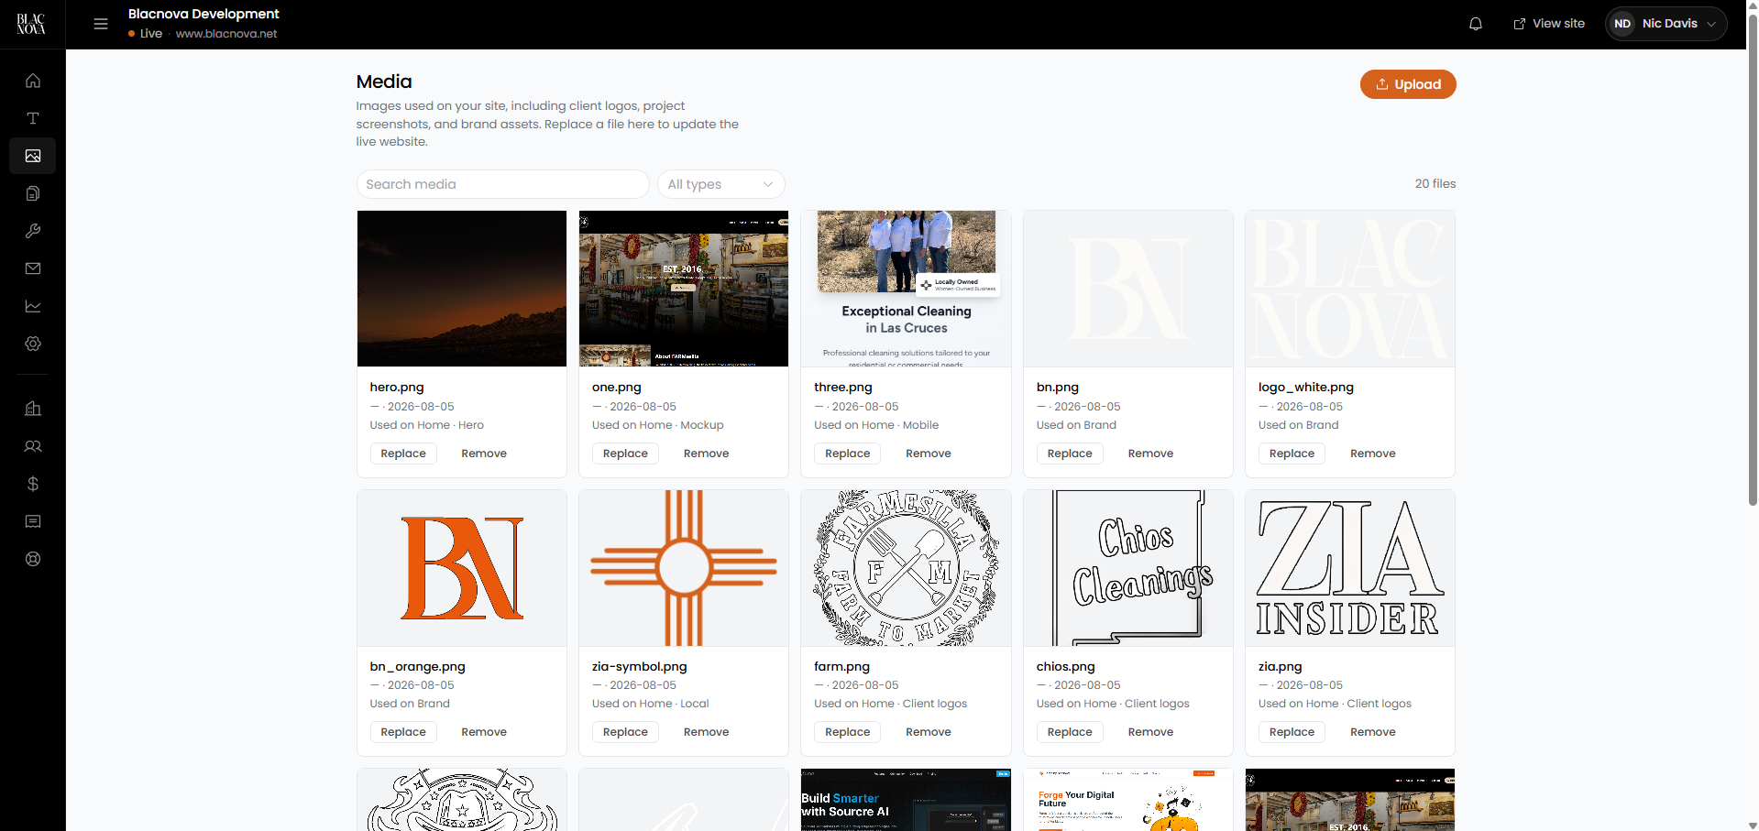Screen dimensions: 1759x831
Task: Open the building company icon in sidebar
Action: [x=33, y=409]
